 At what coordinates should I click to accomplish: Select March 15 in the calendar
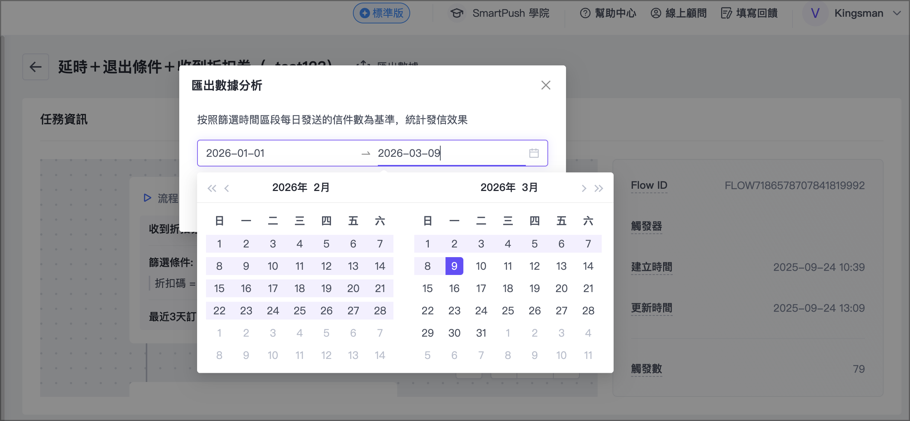[427, 288]
